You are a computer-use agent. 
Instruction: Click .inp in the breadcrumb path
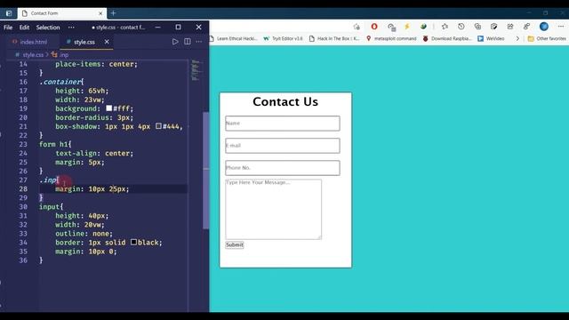(x=64, y=55)
